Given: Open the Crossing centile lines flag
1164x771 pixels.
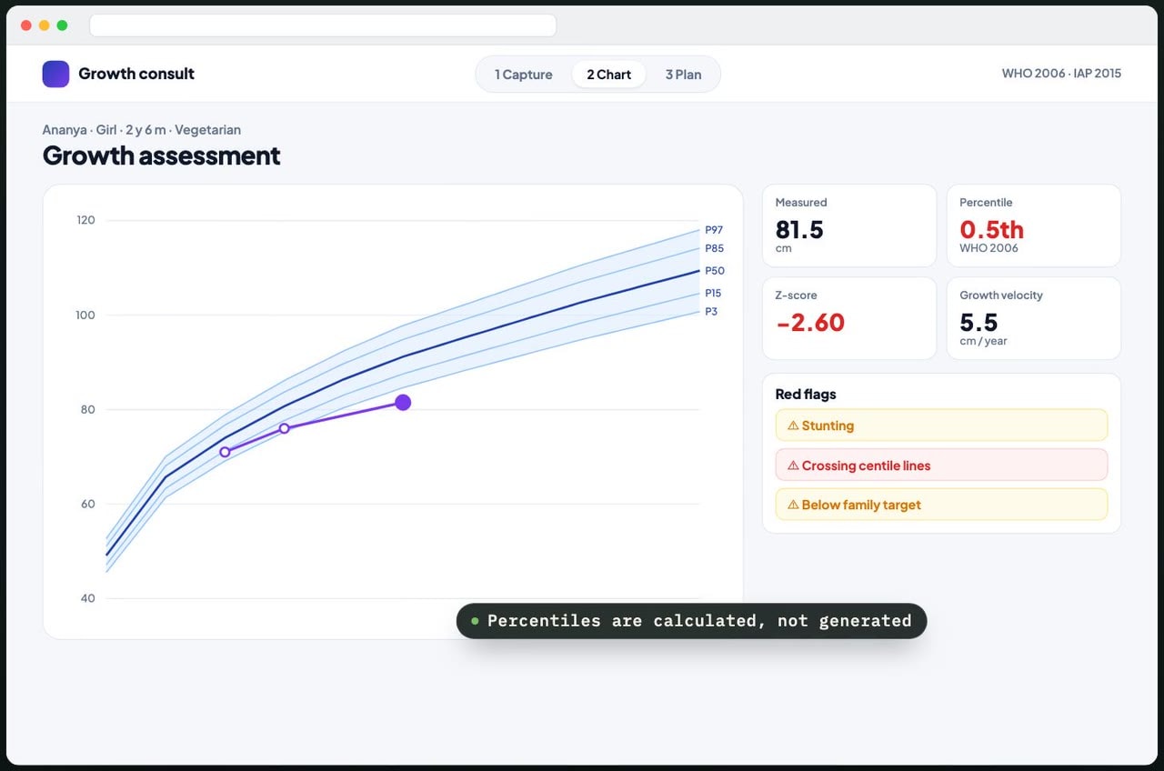Looking at the screenshot, I should 941,466.
